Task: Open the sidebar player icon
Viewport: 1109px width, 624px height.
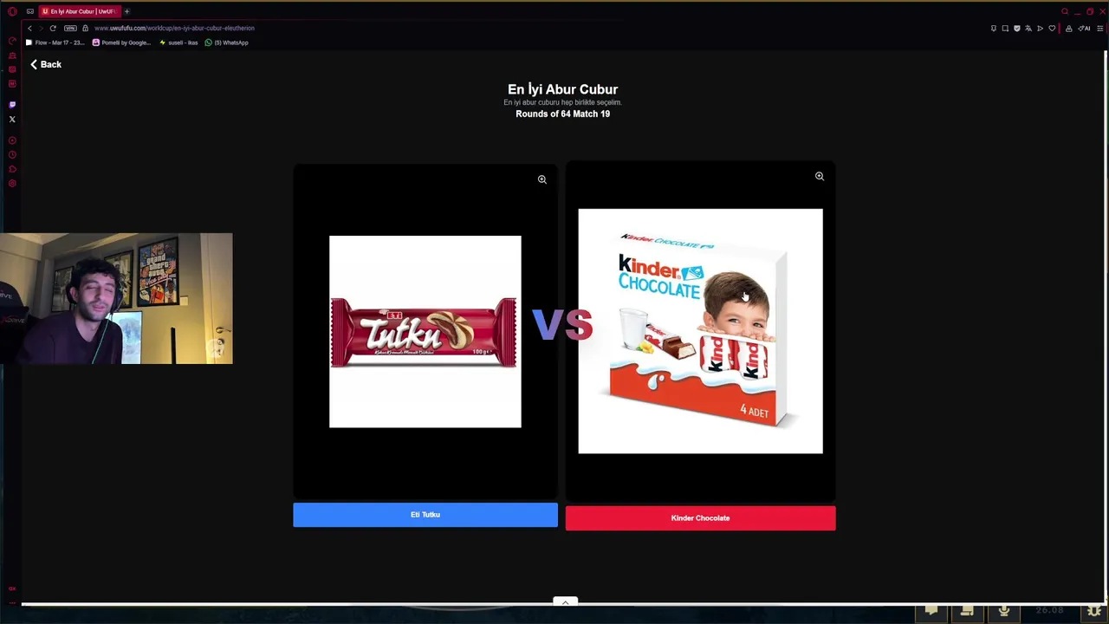Action: [x=12, y=140]
